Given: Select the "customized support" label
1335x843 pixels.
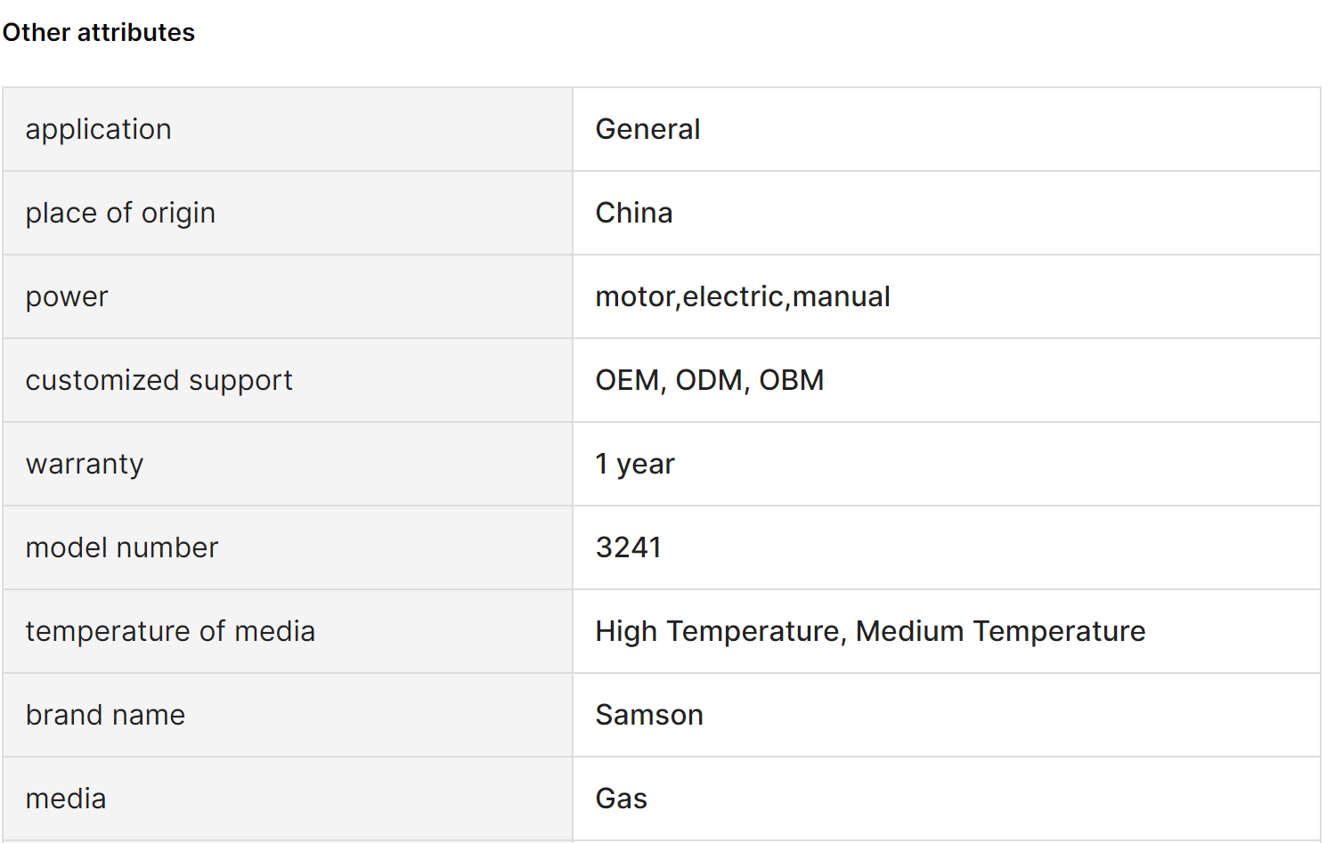Looking at the screenshot, I should (159, 381).
